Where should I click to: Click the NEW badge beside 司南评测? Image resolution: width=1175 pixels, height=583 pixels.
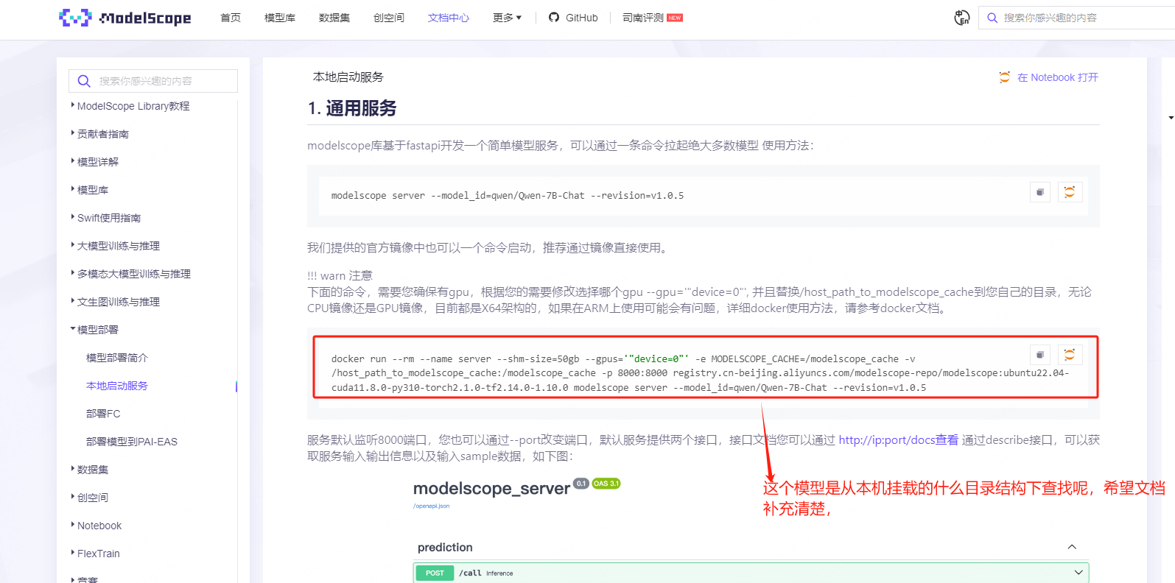(675, 18)
